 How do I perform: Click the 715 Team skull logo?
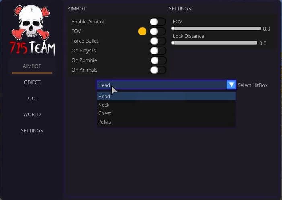coord(32,30)
